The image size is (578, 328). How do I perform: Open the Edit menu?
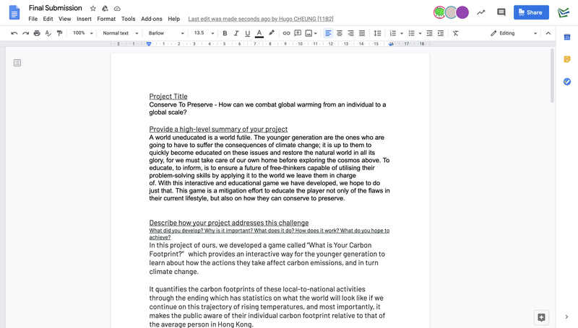(x=48, y=19)
